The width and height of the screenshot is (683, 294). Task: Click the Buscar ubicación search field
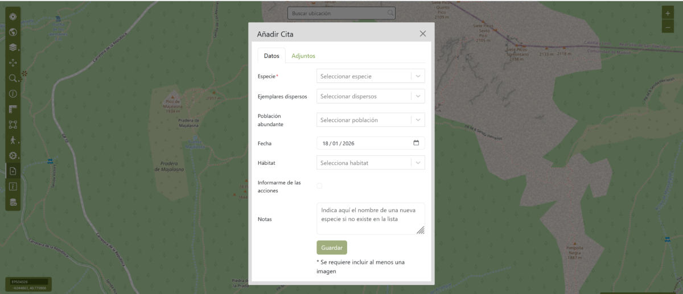pos(341,13)
